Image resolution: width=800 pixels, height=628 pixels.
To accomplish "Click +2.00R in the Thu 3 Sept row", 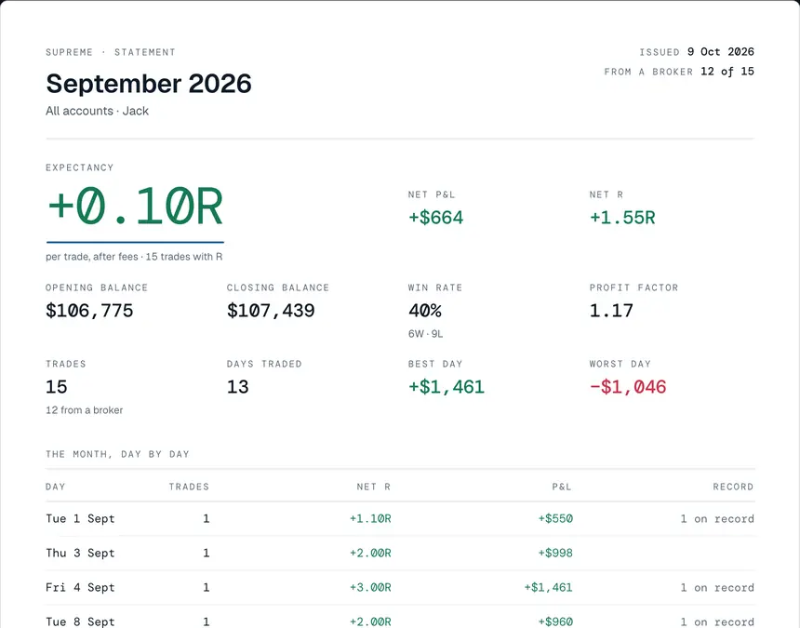I will pyautogui.click(x=370, y=553).
